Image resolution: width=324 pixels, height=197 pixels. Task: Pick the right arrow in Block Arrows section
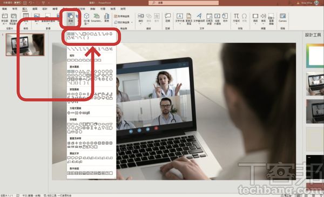point(69,94)
